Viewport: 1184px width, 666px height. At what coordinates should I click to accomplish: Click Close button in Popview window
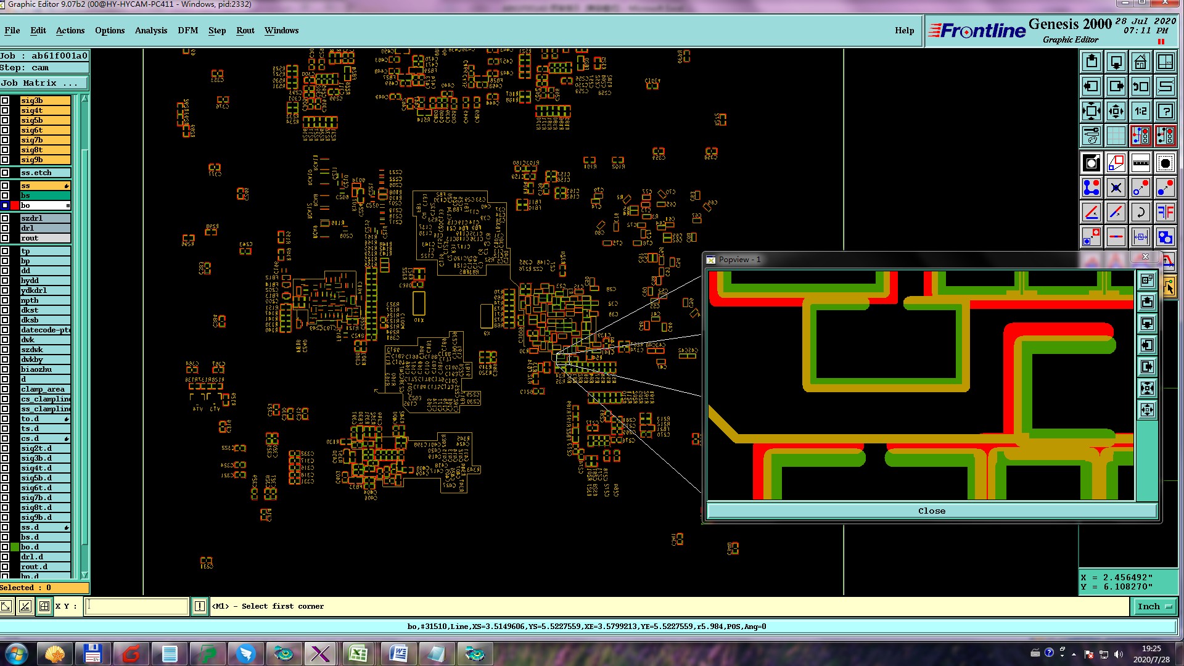point(931,511)
